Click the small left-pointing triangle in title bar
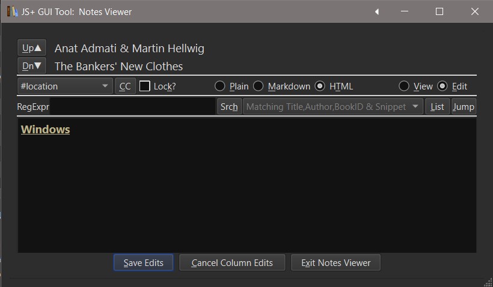Screen dimensions: 493x287 tap(377, 11)
